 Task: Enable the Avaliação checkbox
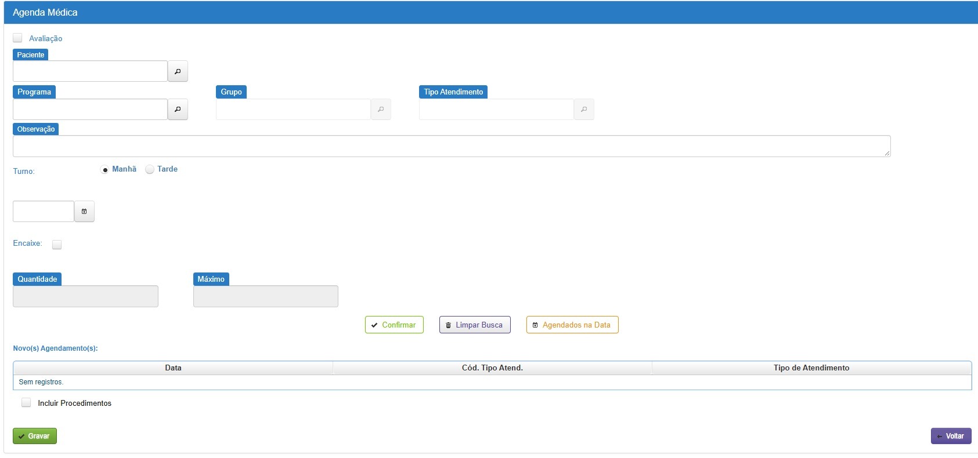[17, 38]
